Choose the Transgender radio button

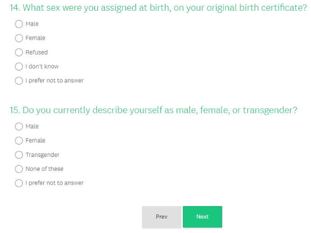[x=18, y=155]
